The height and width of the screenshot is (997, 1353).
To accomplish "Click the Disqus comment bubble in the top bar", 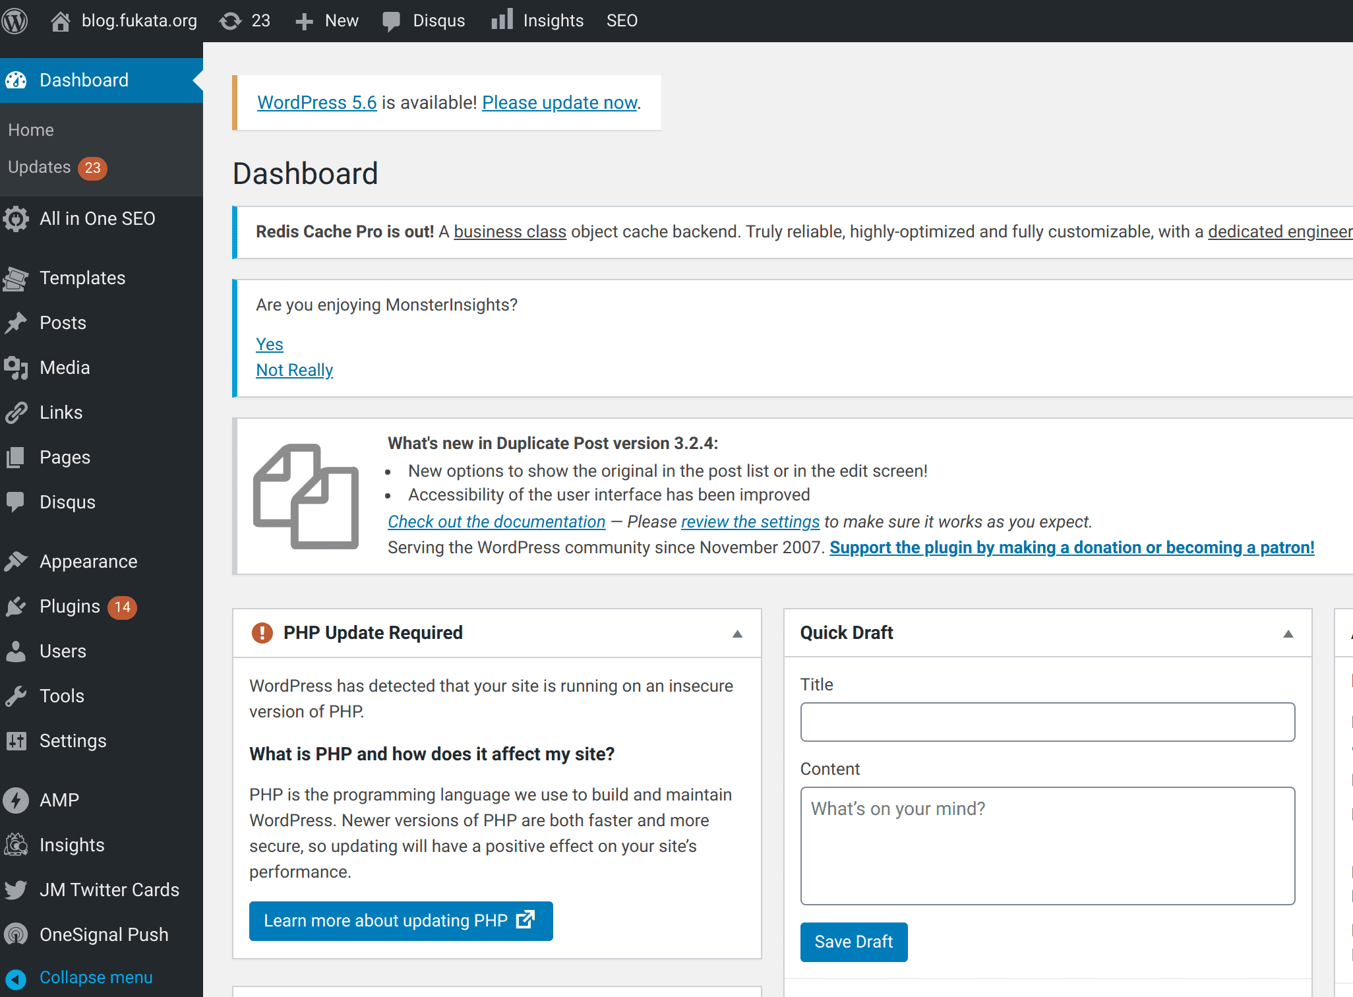I will [391, 21].
